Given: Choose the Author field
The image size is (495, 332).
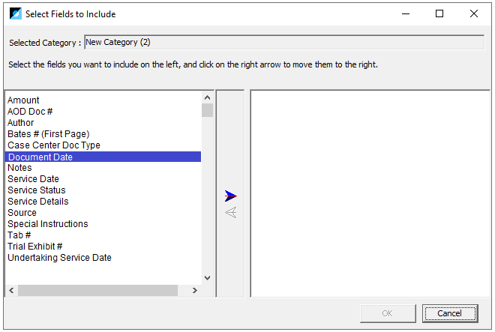Looking at the screenshot, I should pyautogui.click(x=20, y=122).
